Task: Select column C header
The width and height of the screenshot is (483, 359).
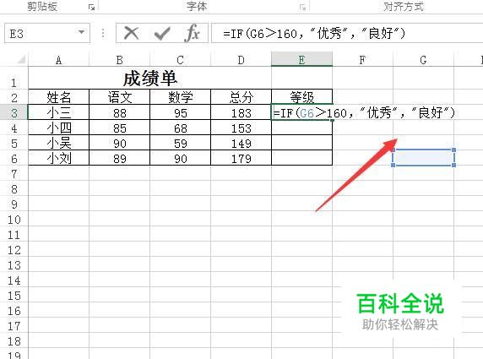Action: pos(180,59)
